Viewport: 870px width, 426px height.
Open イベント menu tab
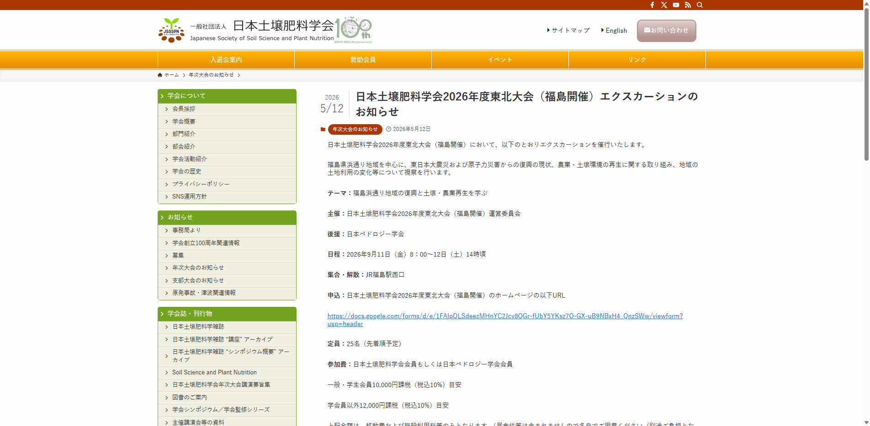tap(500, 60)
